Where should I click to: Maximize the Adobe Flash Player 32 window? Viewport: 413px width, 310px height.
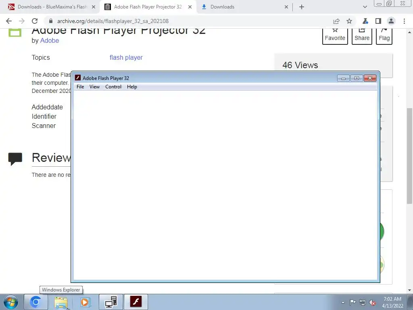click(357, 78)
